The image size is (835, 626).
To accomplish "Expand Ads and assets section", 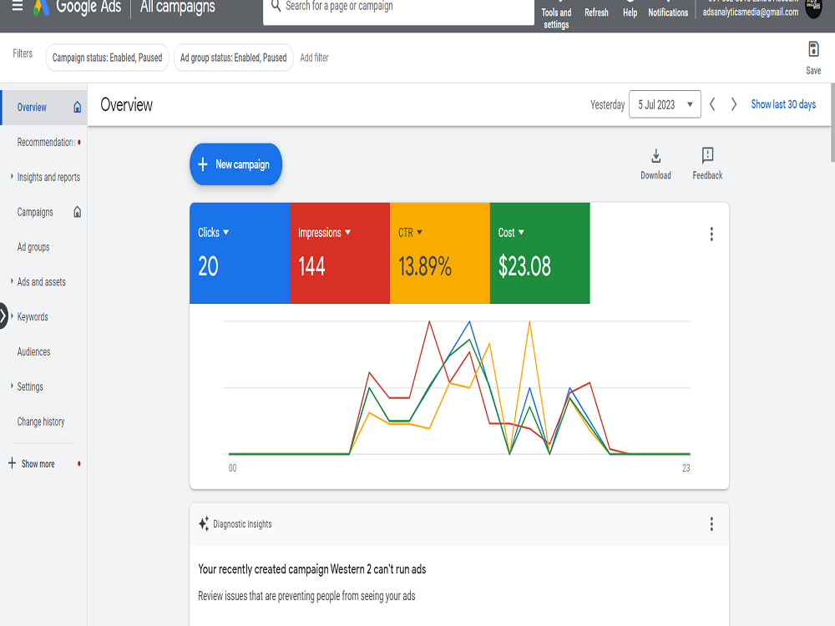I will pos(12,281).
